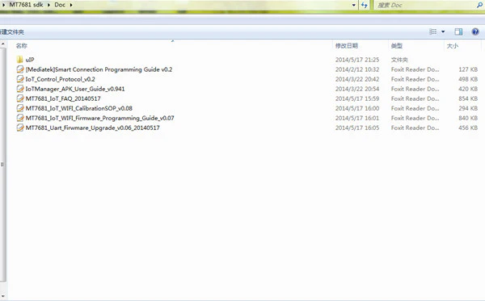
Task: Click the 498 KB size cell
Action: 468,79
